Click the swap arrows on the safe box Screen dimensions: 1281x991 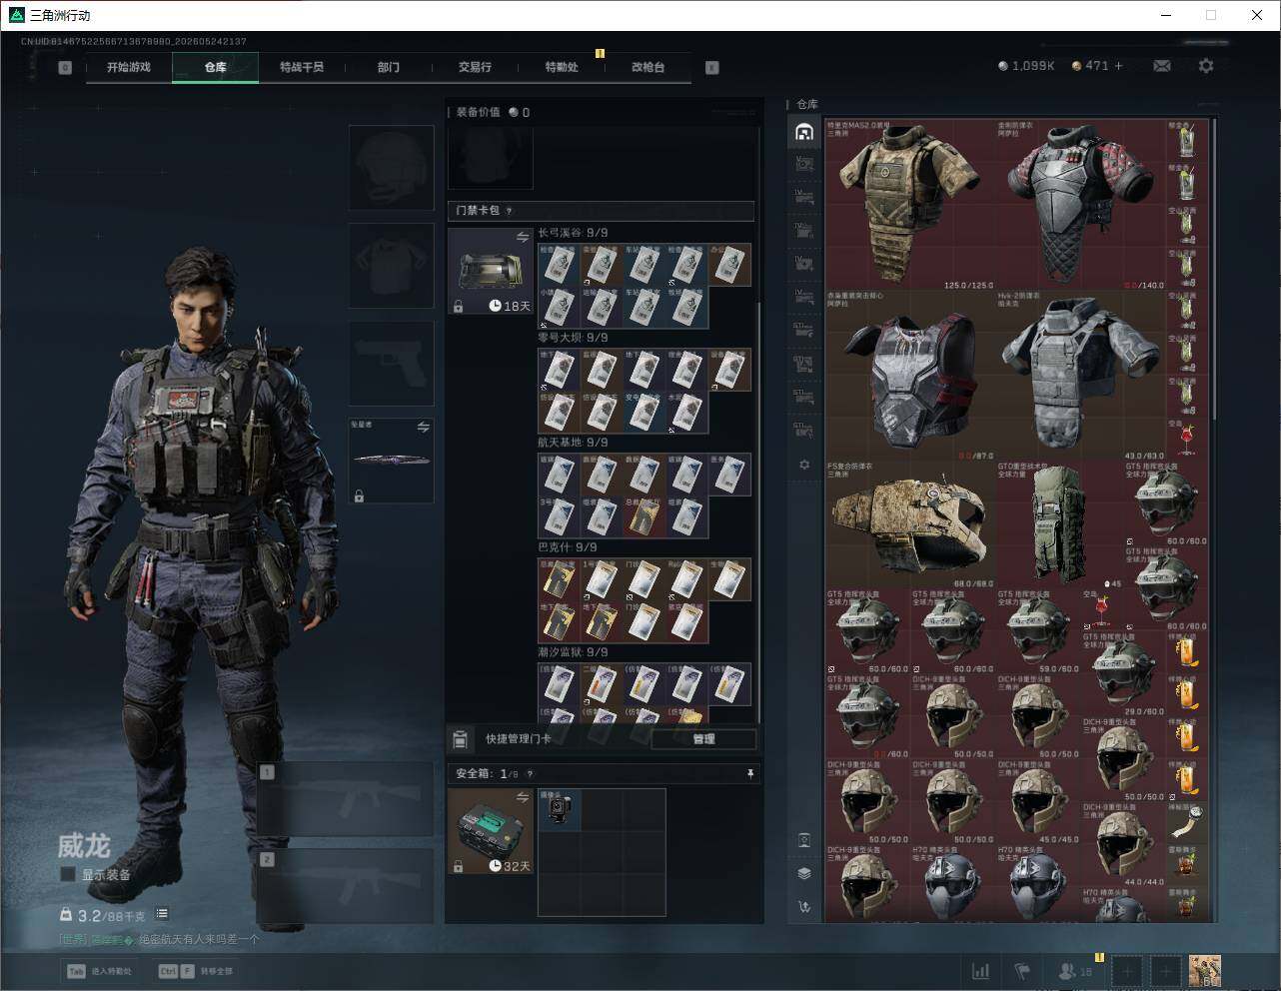pyautogui.click(x=523, y=797)
